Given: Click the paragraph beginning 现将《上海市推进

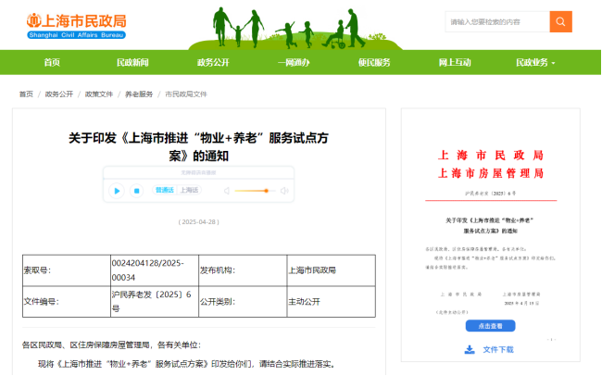Looking at the screenshot, I should click(x=186, y=364).
